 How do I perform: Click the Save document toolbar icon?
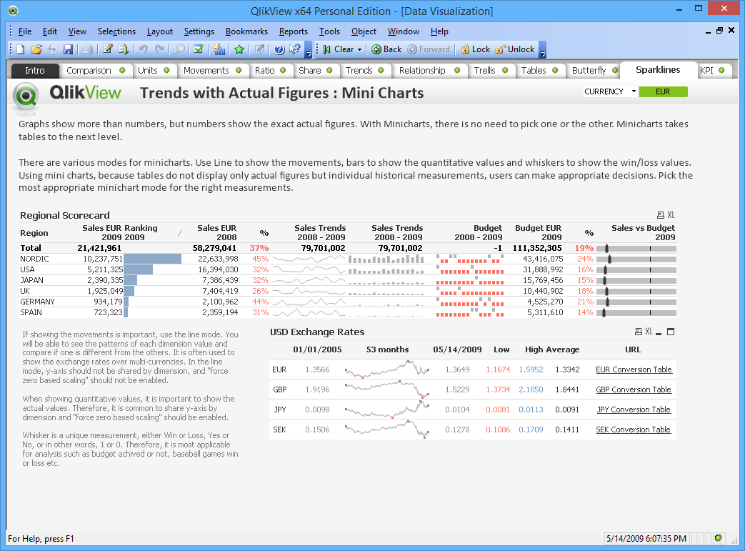tap(68, 49)
